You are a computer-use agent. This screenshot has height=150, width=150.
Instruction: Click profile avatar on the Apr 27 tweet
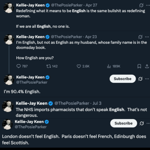click(8, 8)
